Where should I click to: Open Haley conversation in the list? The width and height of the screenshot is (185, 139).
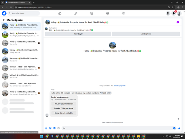tap(21, 26)
